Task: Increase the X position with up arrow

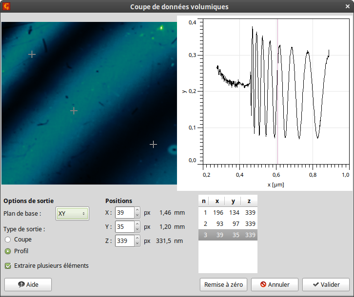Action: (137, 210)
